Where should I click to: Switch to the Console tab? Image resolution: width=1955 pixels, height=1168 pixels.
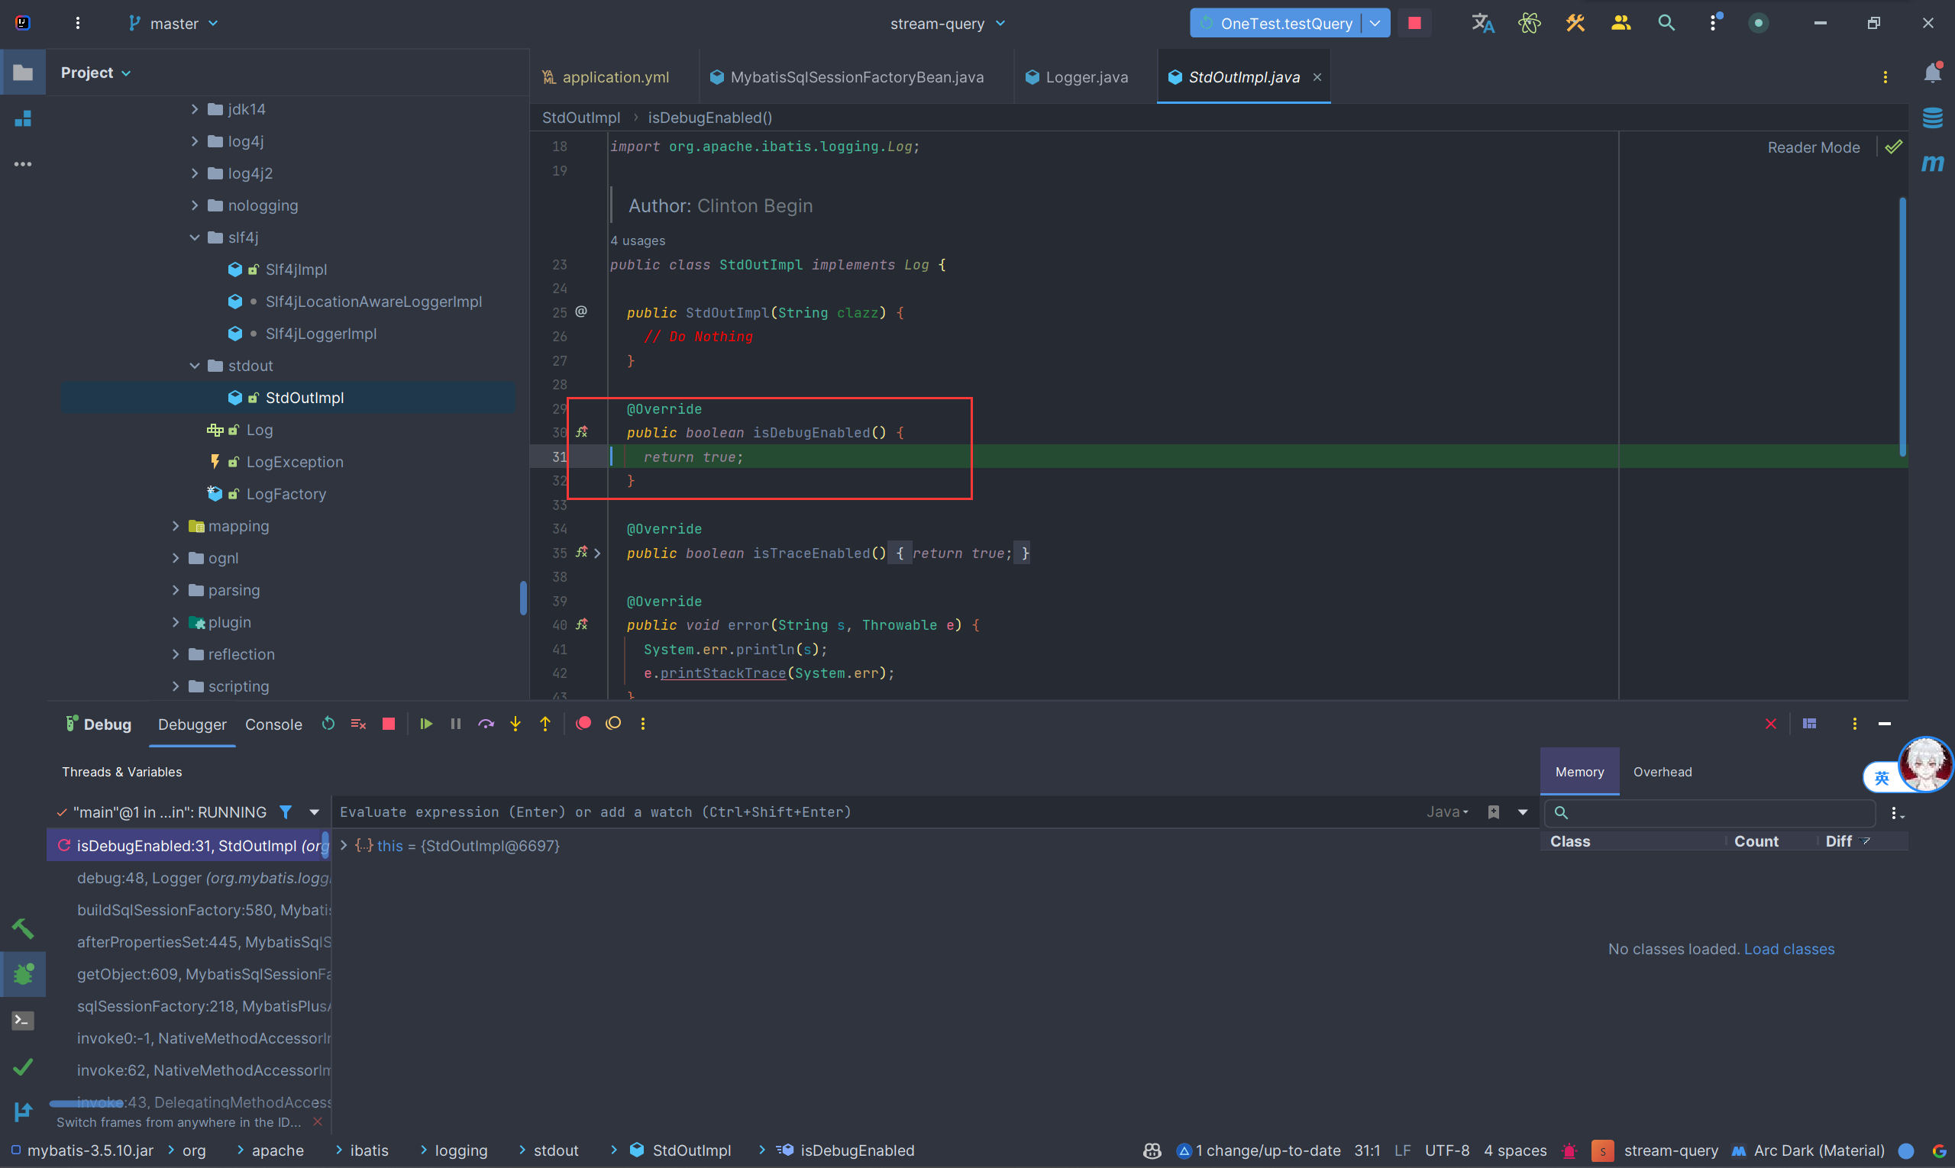273,725
